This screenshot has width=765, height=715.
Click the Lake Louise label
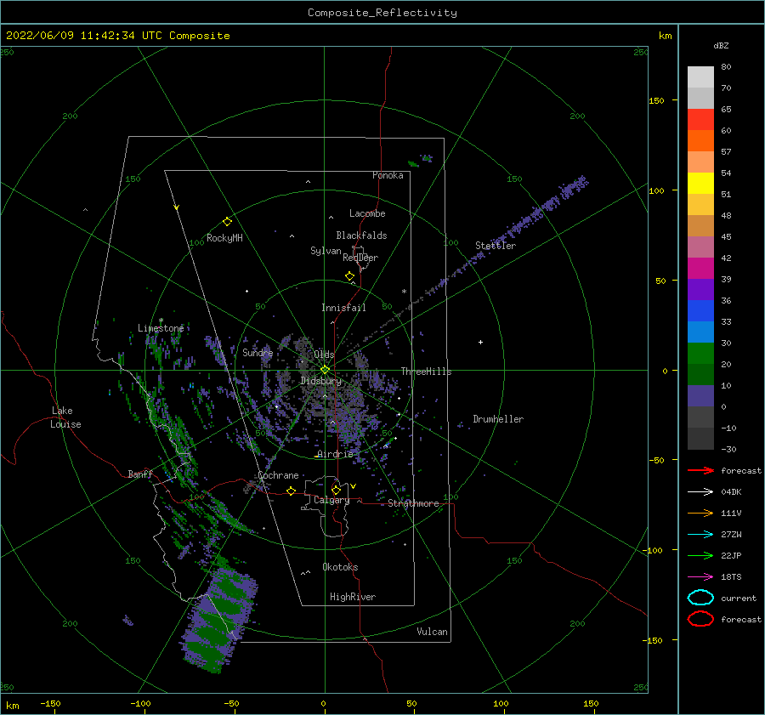tap(65, 417)
